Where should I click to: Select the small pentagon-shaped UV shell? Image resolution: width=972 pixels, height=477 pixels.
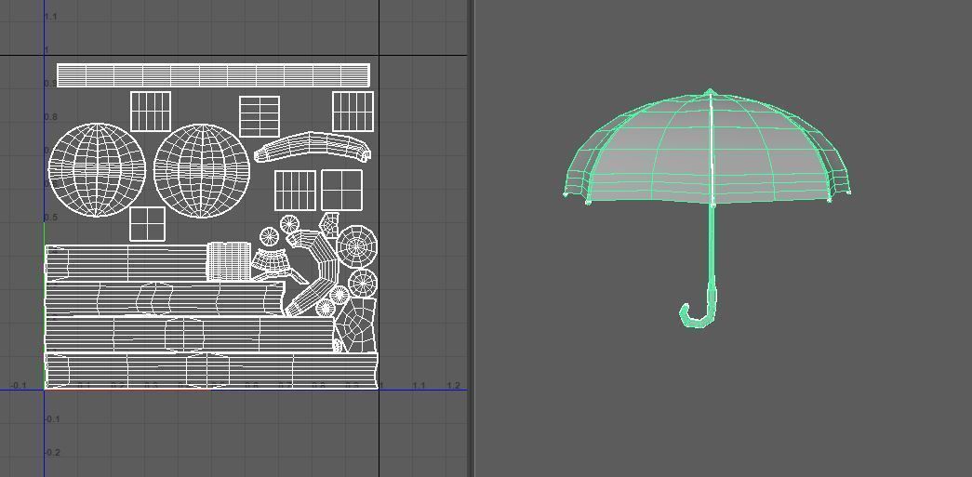click(x=329, y=225)
